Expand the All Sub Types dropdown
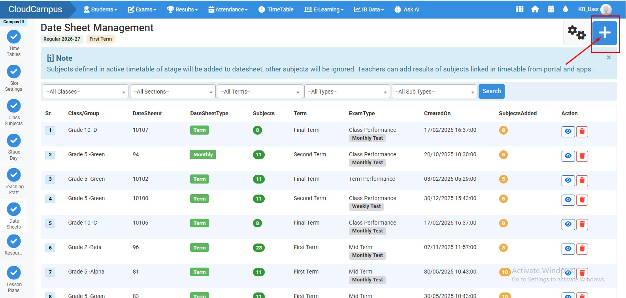This screenshot has height=298, width=626. 434,92
